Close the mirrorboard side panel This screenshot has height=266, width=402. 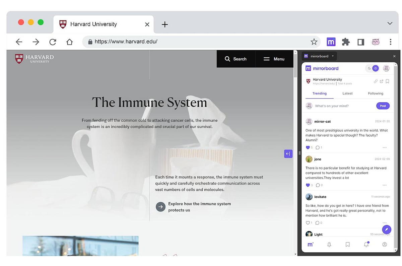[394, 56]
